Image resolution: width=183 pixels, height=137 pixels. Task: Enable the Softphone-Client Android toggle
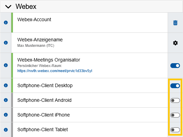pos(175,100)
